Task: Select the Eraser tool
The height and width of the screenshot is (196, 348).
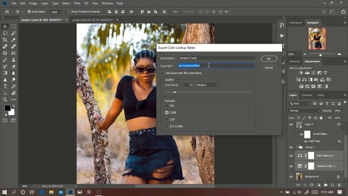Action: tap(14, 66)
